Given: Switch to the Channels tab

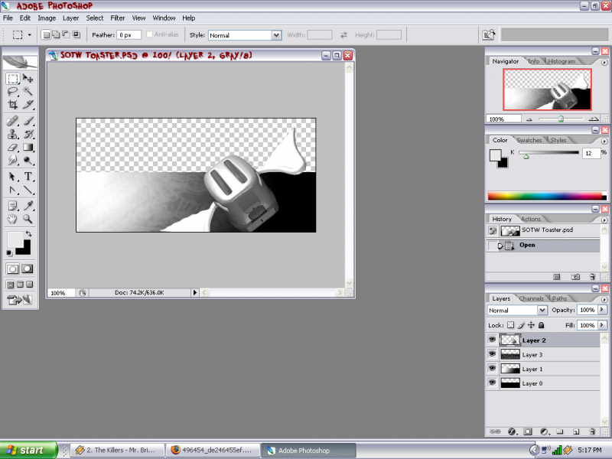Looking at the screenshot, I should point(531,298).
